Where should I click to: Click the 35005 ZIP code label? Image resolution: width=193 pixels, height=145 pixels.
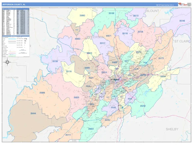coord(87,68)
